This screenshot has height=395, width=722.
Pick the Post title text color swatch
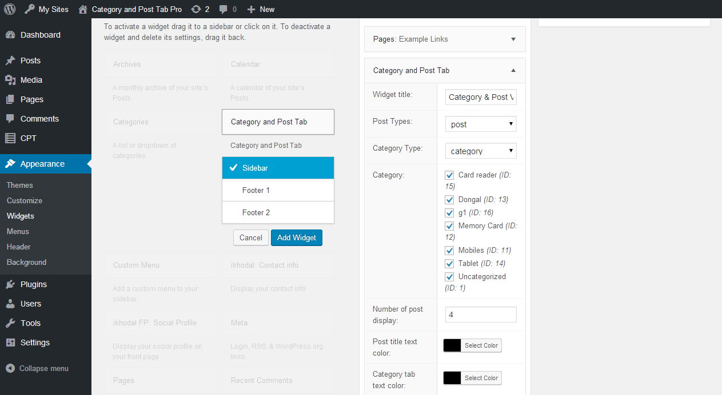452,345
